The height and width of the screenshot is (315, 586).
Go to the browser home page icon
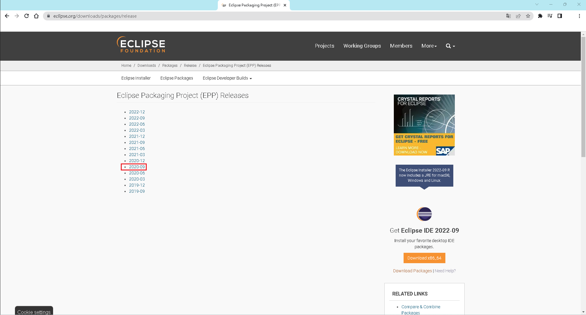[x=36, y=16]
